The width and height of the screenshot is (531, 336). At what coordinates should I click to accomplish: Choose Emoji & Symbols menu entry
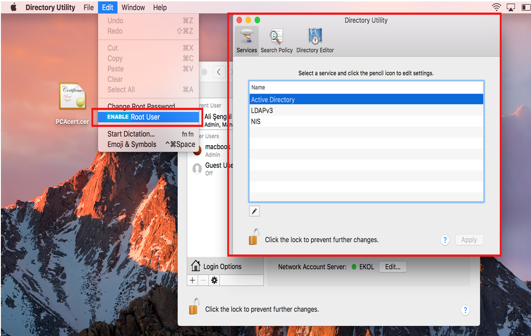coord(148,144)
